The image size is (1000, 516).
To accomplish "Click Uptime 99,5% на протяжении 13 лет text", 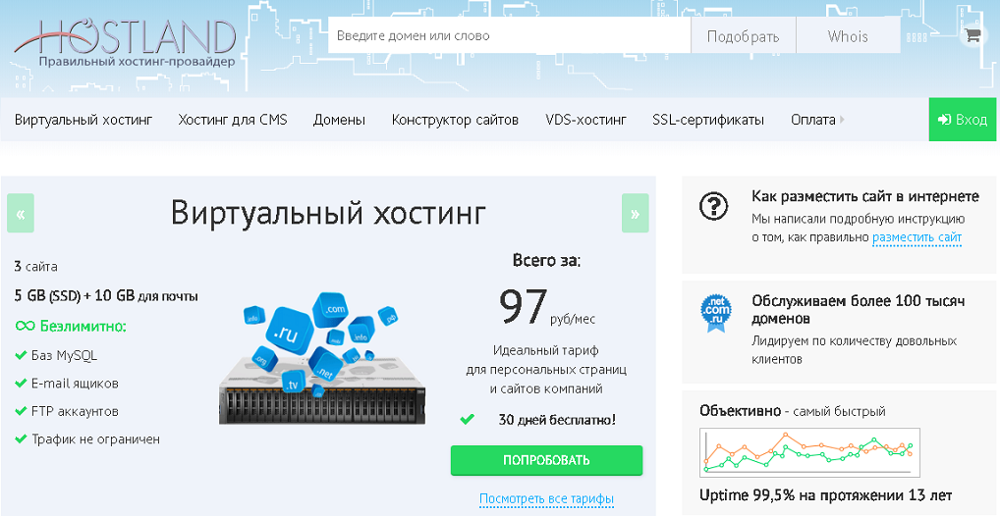I will click(826, 495).
